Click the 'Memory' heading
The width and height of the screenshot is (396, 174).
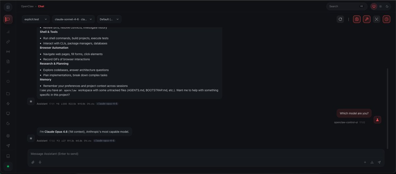tap(46, 79)
